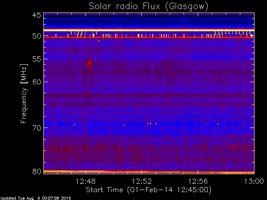The height and width of the screenshot is (200, 267).
Task: Click the 12:56 time tick label
Action: 198,181
